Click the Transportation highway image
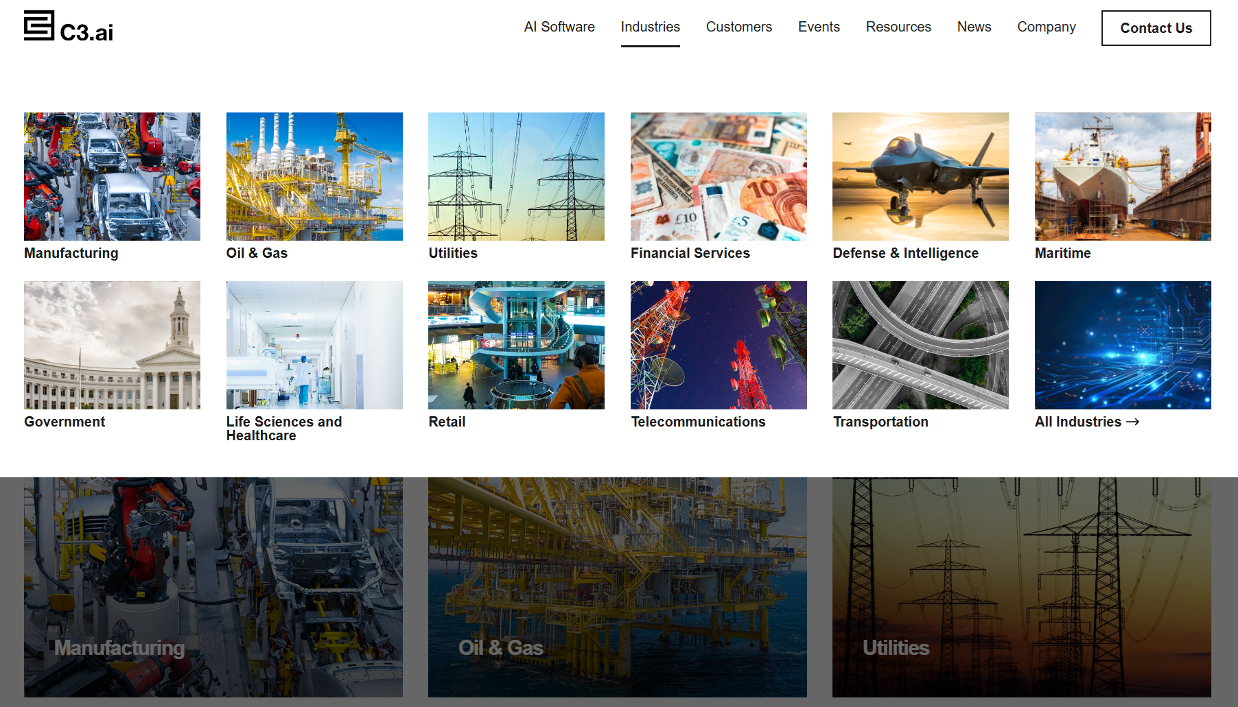The image size is (1238, 707). (x=920, y=345)
